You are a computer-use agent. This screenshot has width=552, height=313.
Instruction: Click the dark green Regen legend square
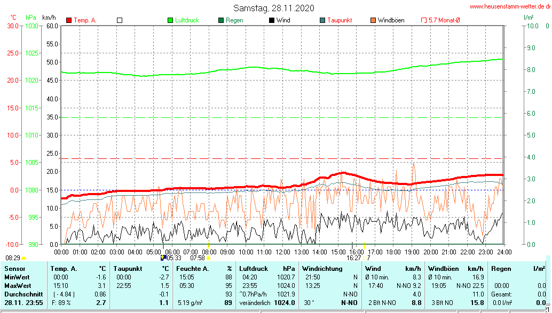[221, 20]
